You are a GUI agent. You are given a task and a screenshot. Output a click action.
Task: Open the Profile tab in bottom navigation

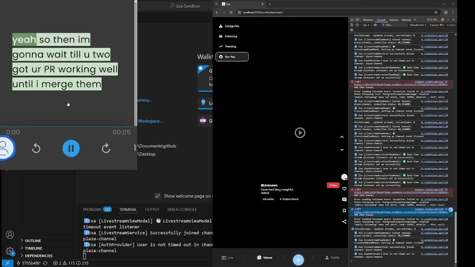(x=332, y=258)
